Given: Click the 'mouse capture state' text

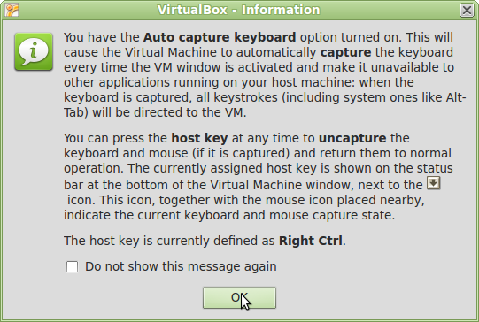Looking at the screenshot, I should pyautogui.click(x=332, y=215).
